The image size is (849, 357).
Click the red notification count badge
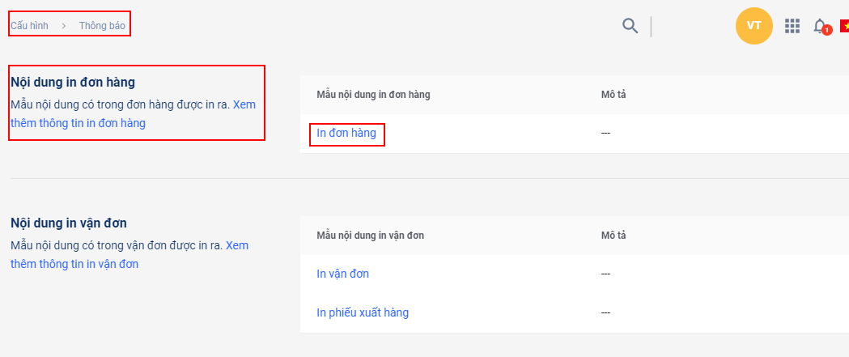[826, 31]
